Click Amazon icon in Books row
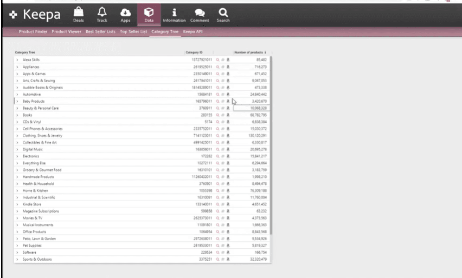 [x=228, y=115]
